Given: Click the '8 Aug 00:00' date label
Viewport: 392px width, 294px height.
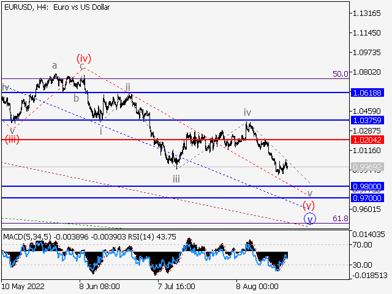Looking at the screenshot, I should click(x=257, y=286).
